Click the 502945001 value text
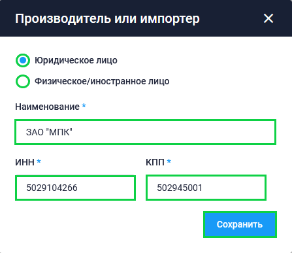This screenshot has height=253, width=292. point(180,188)
